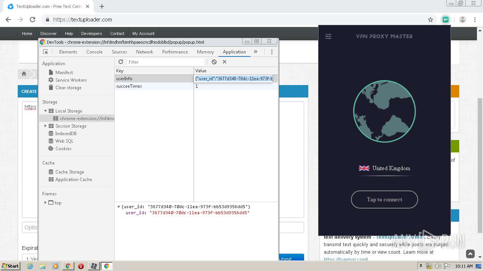The image size is (483, 271).
Task: Click the DevTools inspect element picker icon
Action: 46,52
